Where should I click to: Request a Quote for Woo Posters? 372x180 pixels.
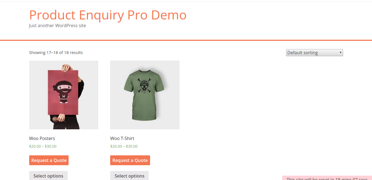pos(49,160)
